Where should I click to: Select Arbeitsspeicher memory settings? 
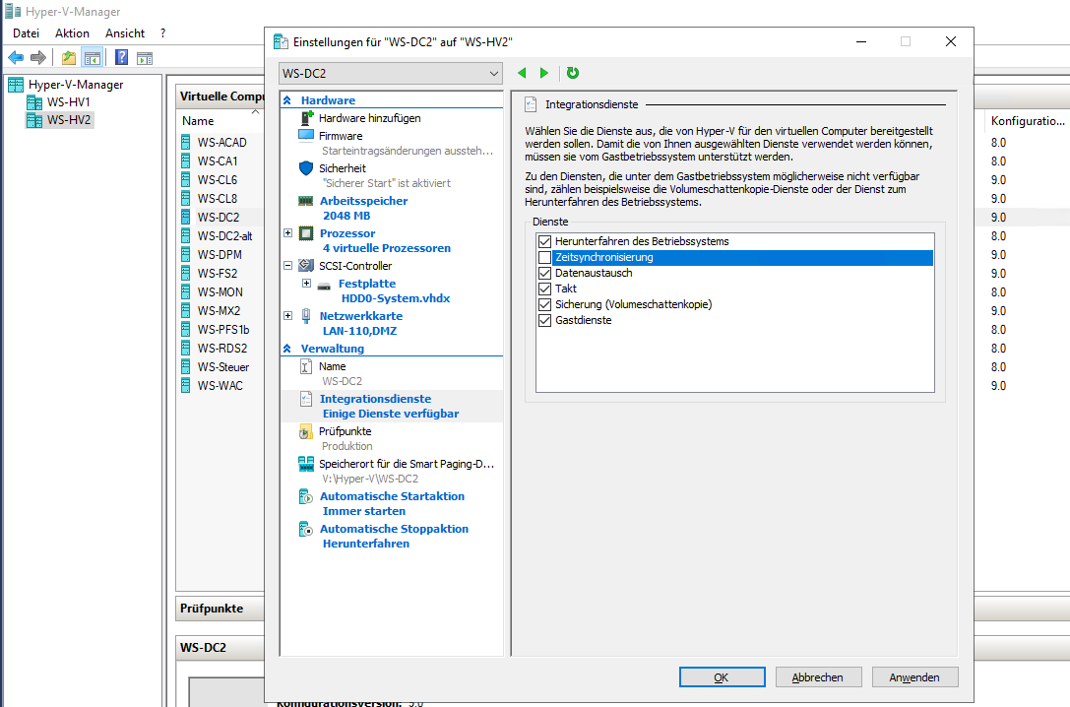(x=363, y=201)
